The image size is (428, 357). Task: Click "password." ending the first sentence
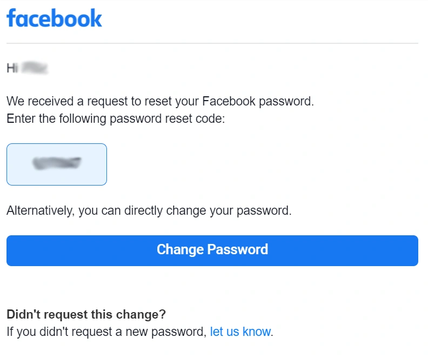[x=286, y=102]
